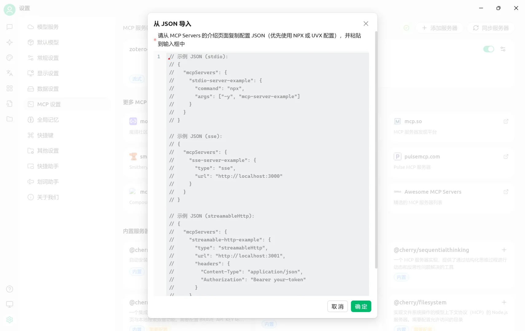The width and height of the screenshot is (525, 331).
Task: Select 快捷键 in settings menu
Action: 67,135
